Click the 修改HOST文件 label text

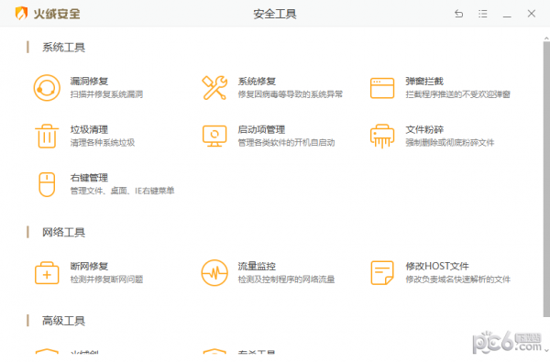pos(437,267)
